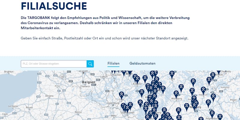
Task: Select the branch pin directly above Fulda
Action: (x=172, y=74)
